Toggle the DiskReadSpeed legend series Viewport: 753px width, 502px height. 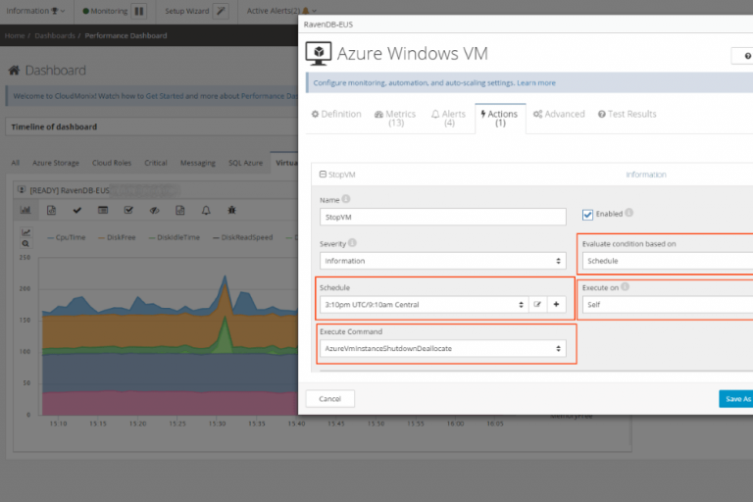point(242,237)
